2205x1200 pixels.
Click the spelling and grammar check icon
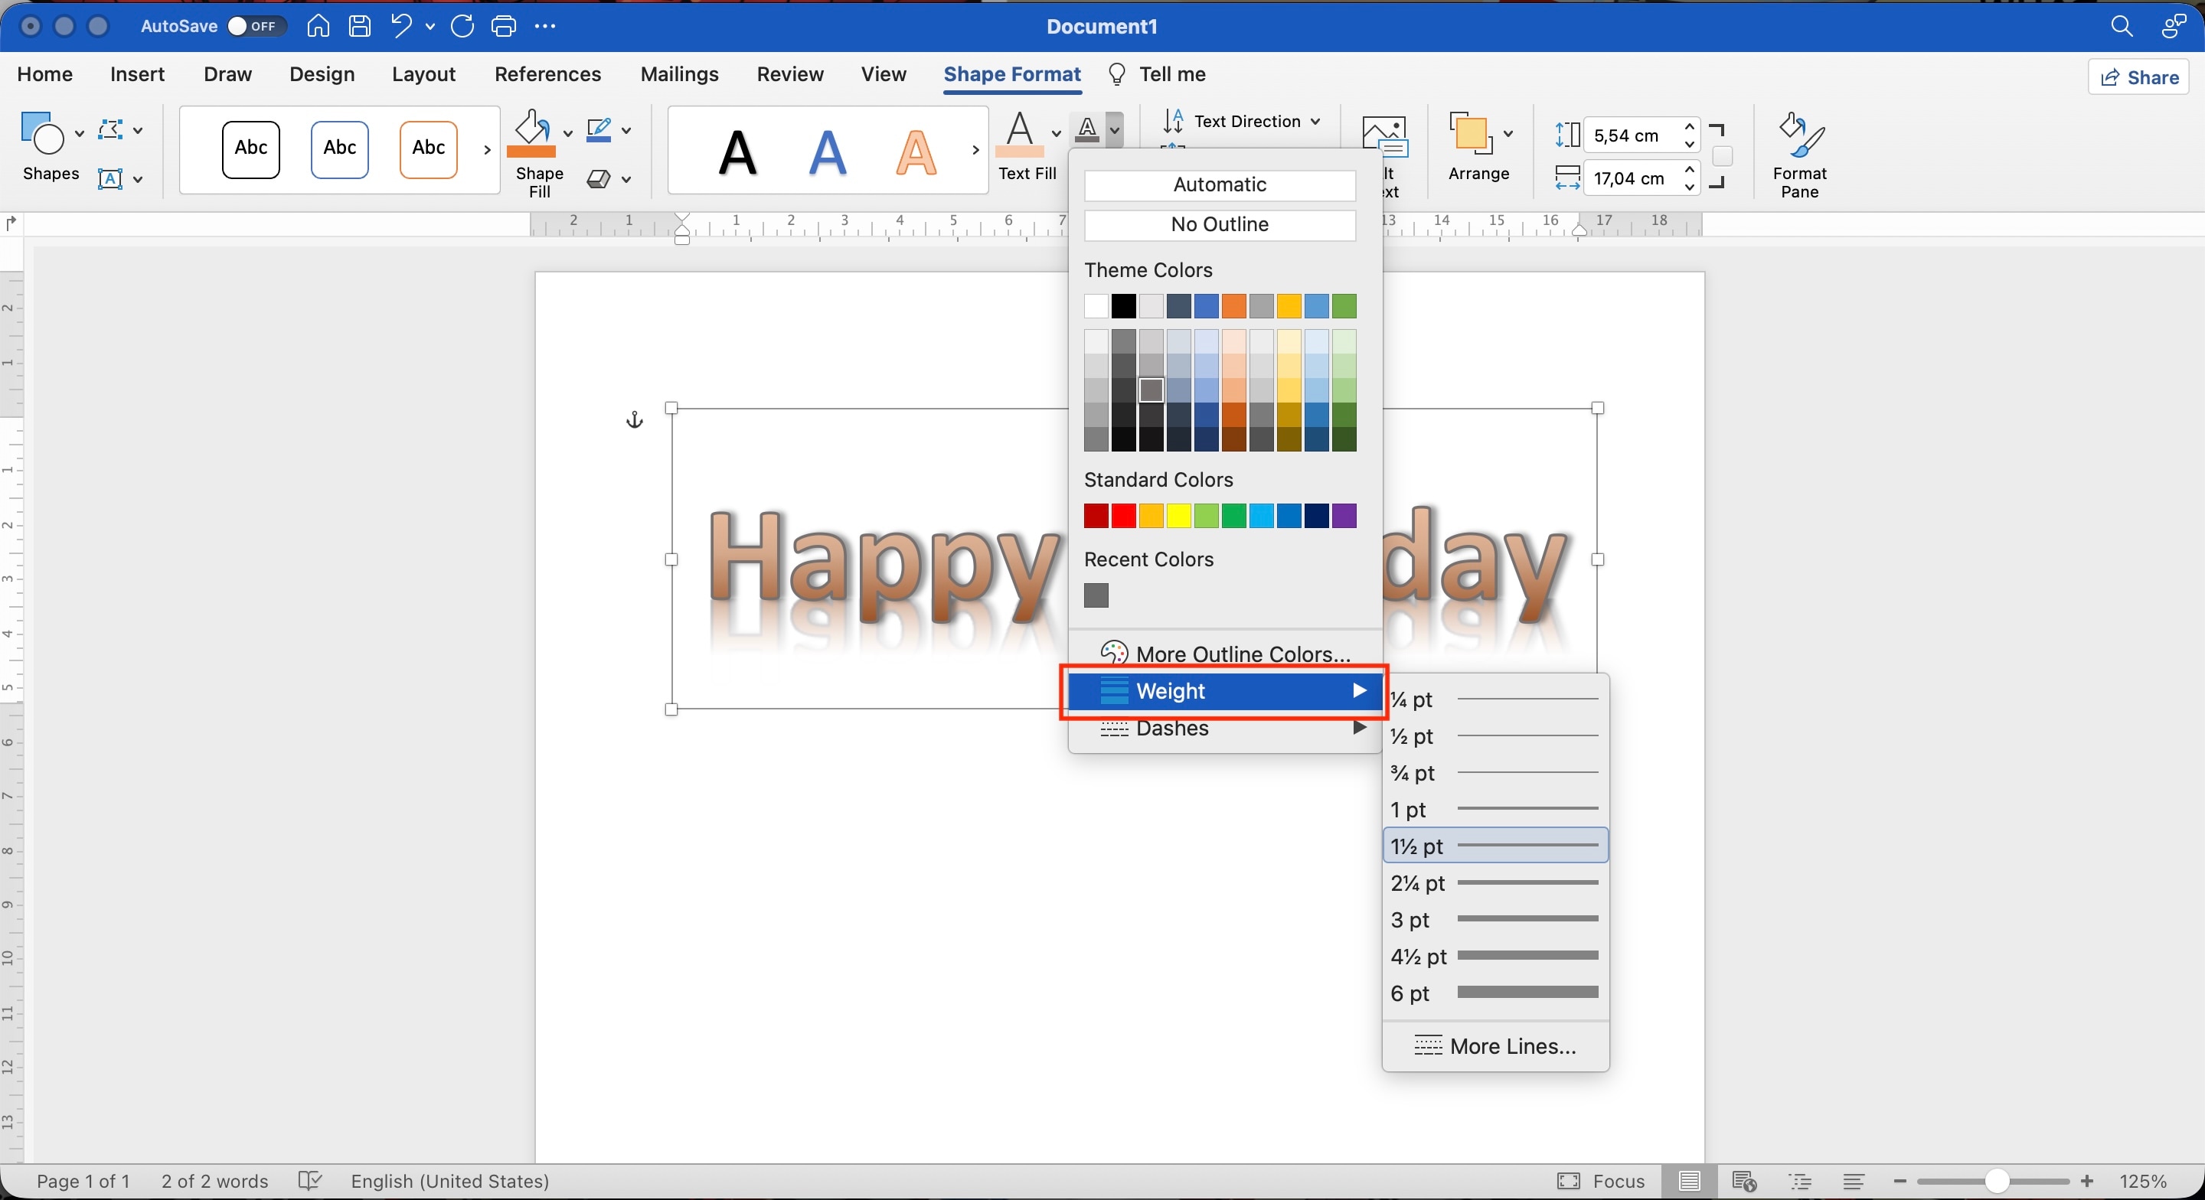(x=310, y=1181)
